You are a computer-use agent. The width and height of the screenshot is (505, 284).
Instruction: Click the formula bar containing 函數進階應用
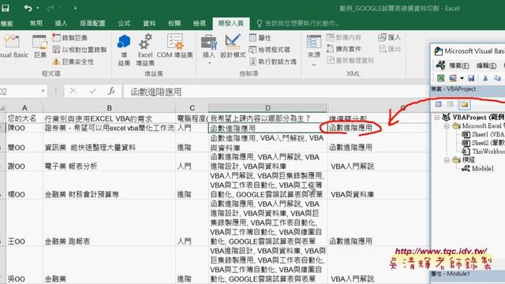coord(277,92)
